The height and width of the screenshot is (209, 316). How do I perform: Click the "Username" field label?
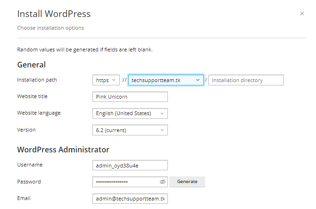30,165
